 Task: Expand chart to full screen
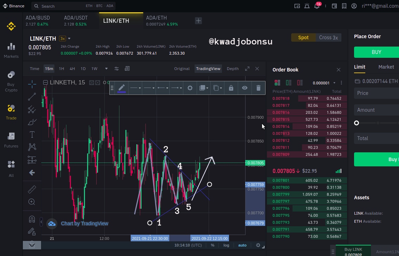247,69
